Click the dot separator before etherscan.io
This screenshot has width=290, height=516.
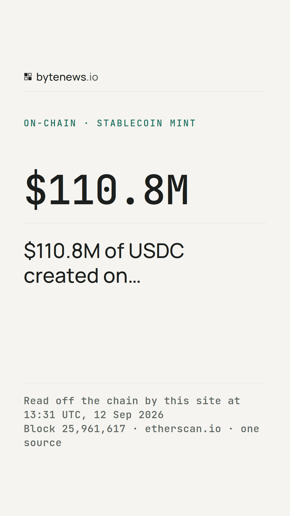click(x=135, y=429)
